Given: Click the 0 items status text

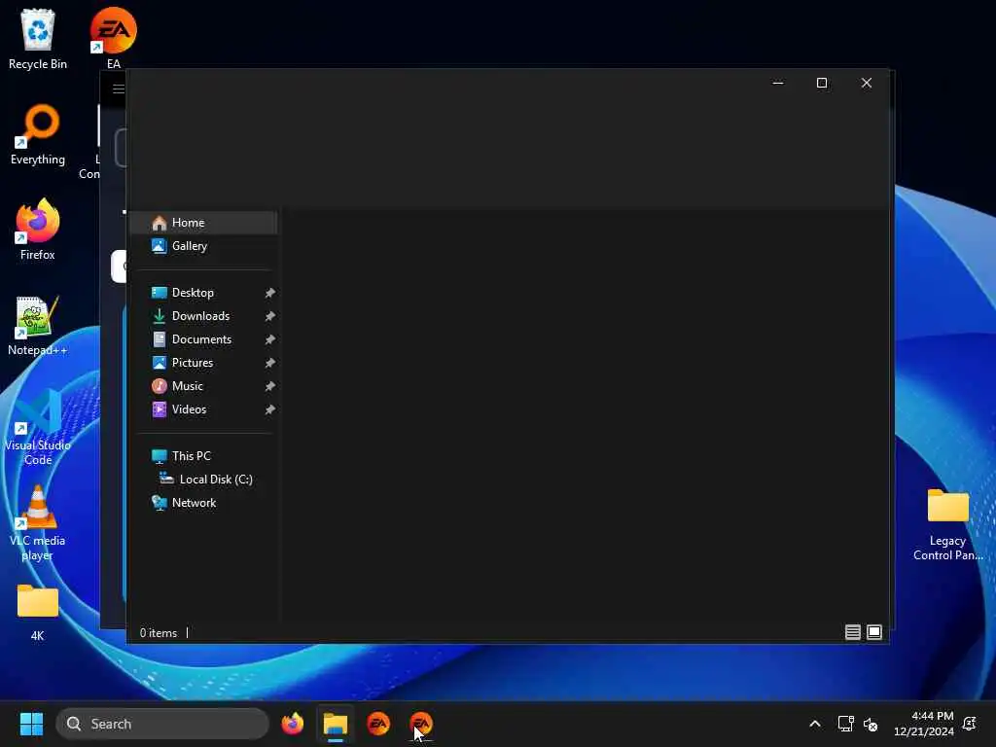Looking at the screenshot, I should [159, 633].
